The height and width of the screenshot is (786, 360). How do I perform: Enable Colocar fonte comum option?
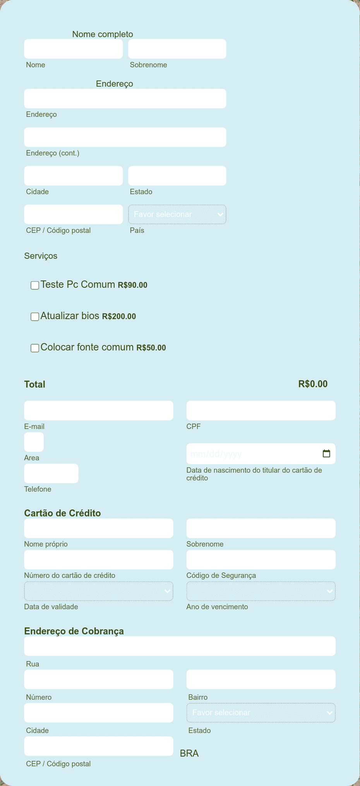pos(35,348)
